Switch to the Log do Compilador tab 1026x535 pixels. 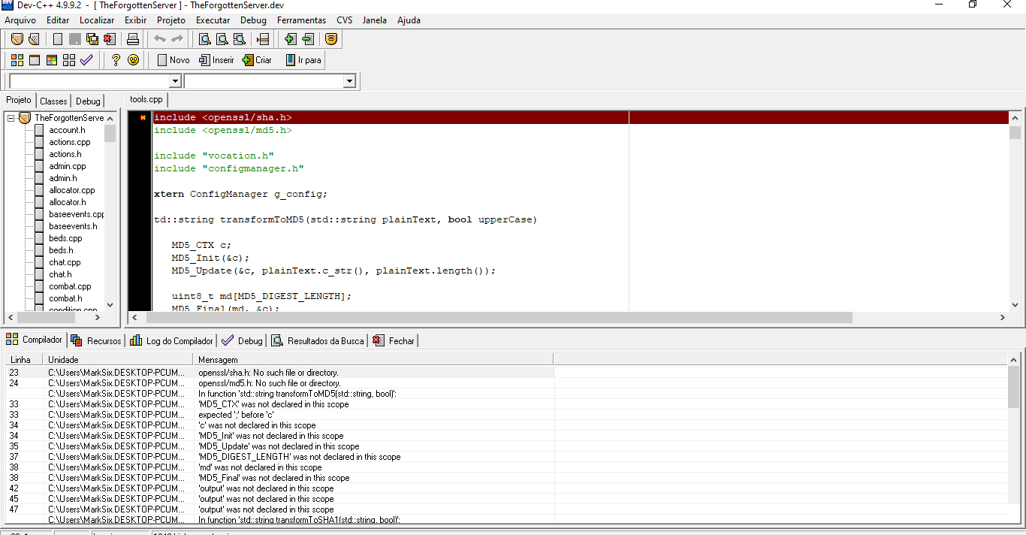171,340
